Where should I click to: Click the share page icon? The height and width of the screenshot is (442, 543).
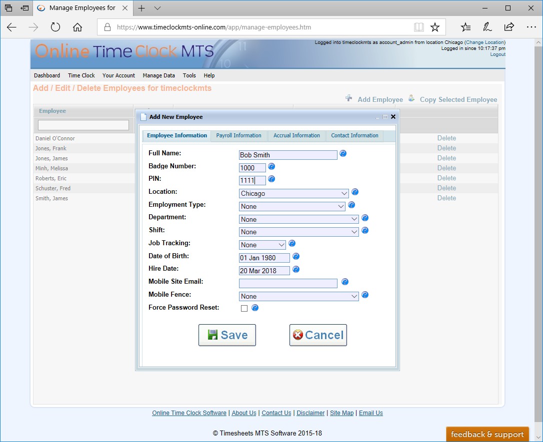pyautogui.click(x=509, y=27)
